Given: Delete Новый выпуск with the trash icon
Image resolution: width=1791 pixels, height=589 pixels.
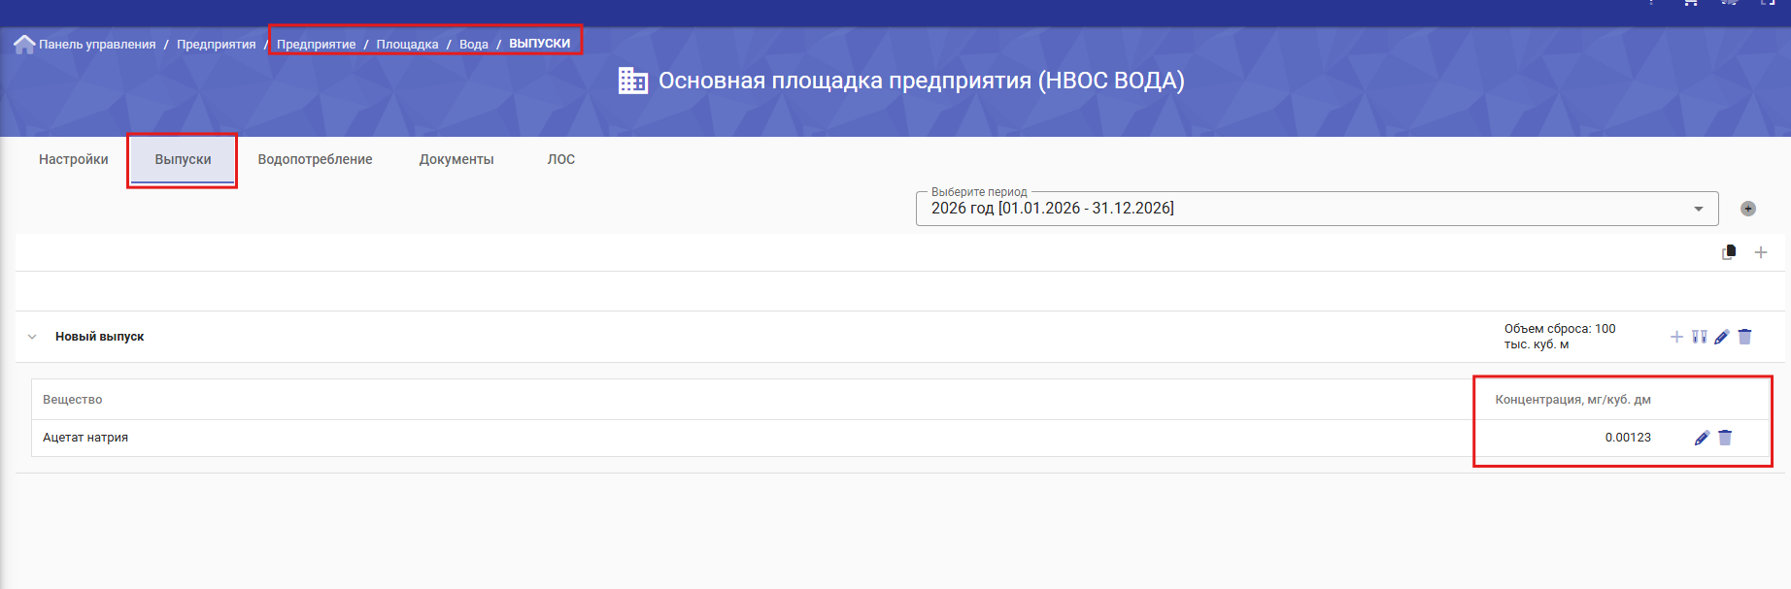Looking at the screenshot, I should [1744, 337].
